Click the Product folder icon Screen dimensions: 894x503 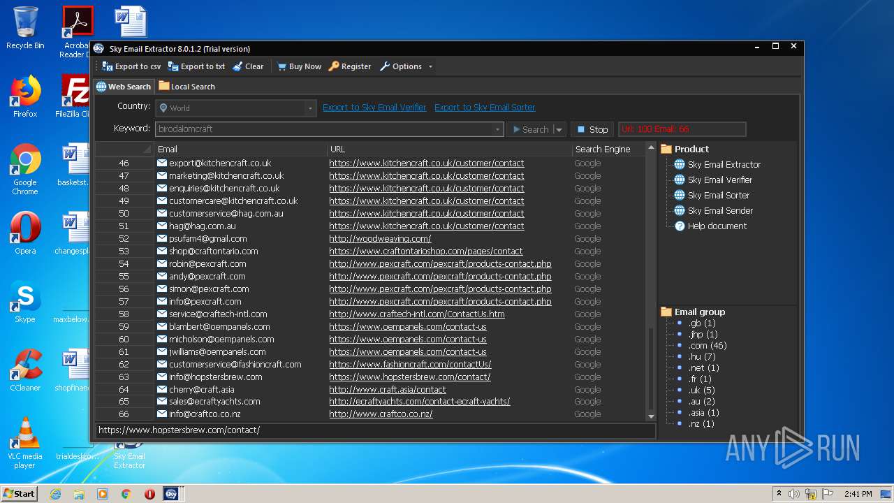(666, 149)
